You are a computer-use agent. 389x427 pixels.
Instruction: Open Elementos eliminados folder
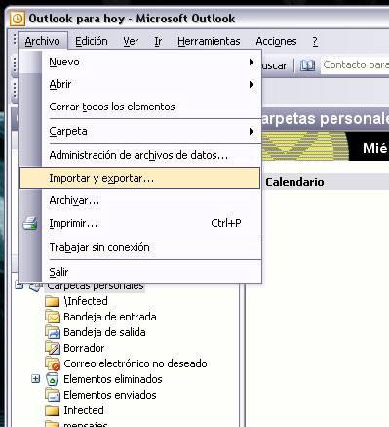coord(113,379)
